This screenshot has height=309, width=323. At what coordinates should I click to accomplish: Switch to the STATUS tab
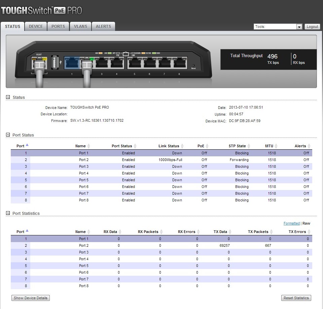(x=12, y=27)
